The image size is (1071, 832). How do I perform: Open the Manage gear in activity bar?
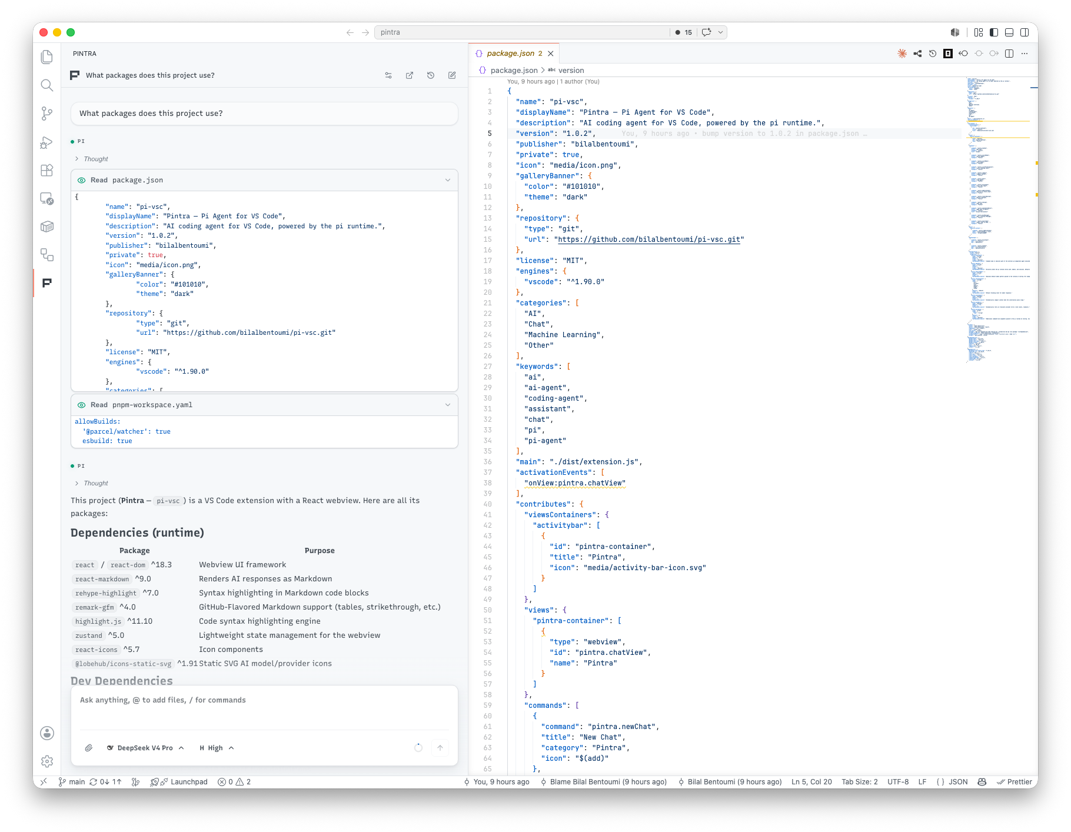click(x=47, y=761)
